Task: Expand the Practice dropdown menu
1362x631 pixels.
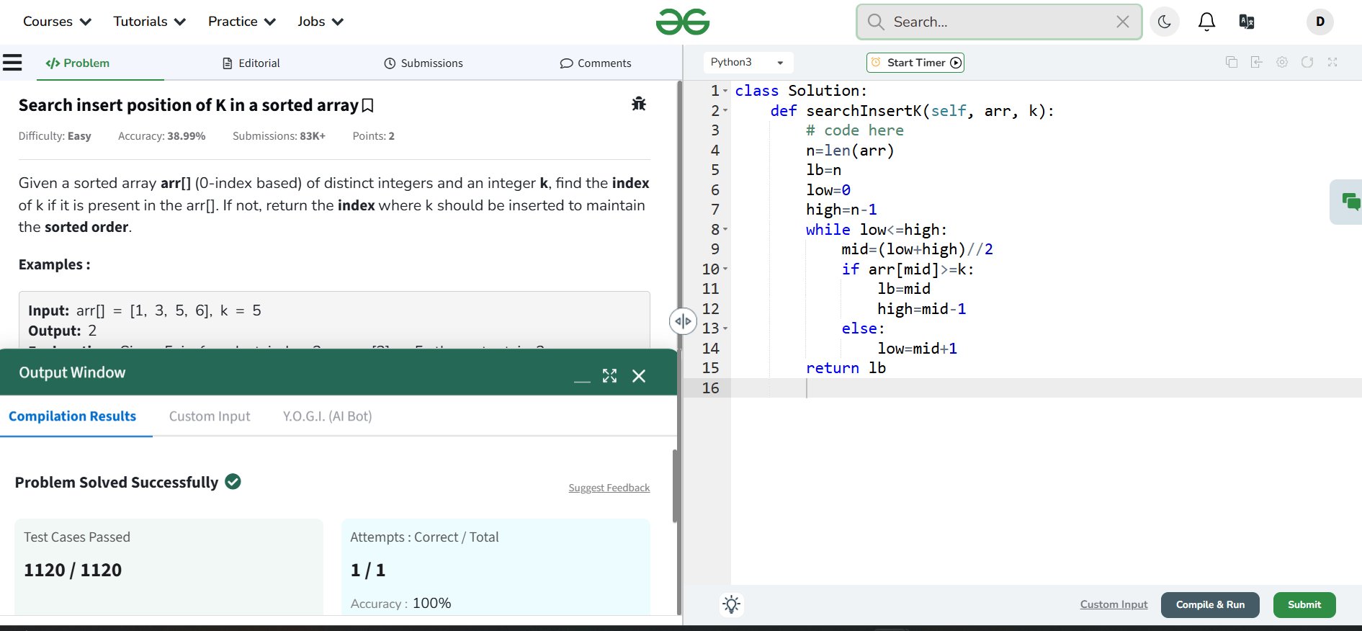Action: point(241,22)
